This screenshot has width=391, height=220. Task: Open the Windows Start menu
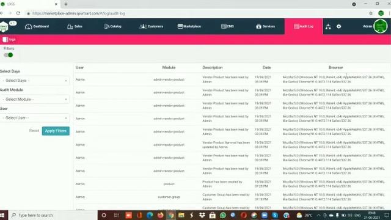2,215
